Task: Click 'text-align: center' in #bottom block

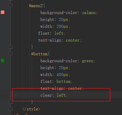Action: coord(62,88)
